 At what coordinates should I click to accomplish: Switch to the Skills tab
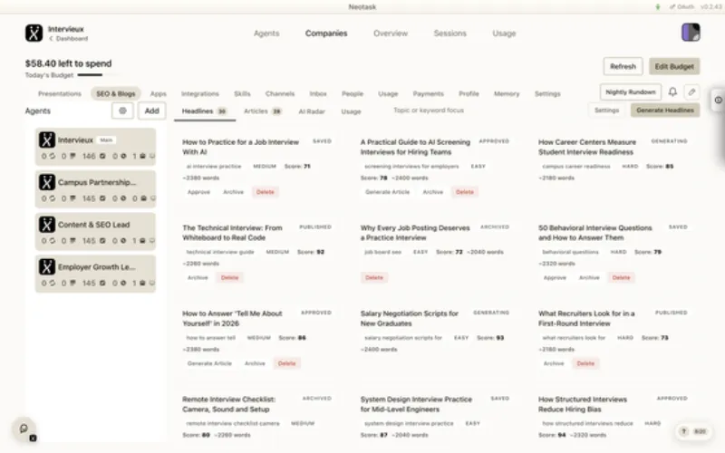coord(242,94)
